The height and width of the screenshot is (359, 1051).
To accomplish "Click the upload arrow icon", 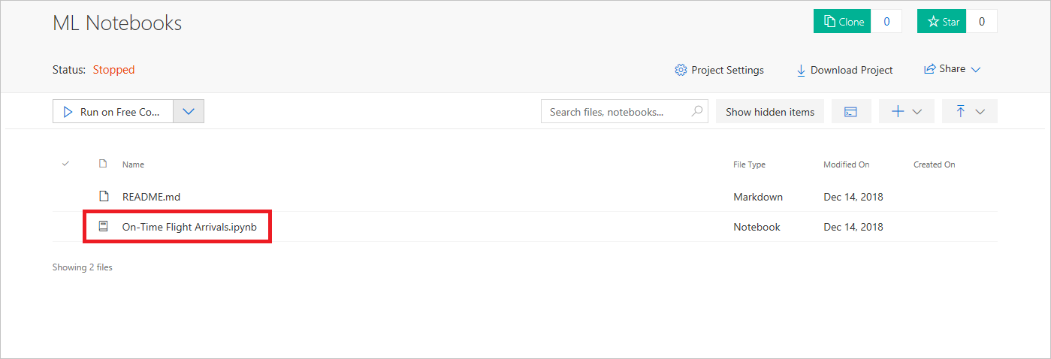I will click(x=961, y=111).
